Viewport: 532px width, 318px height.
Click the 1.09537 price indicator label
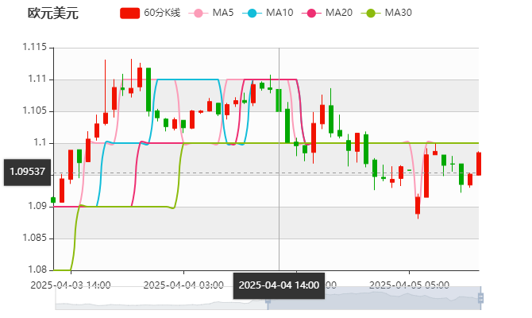27,171
